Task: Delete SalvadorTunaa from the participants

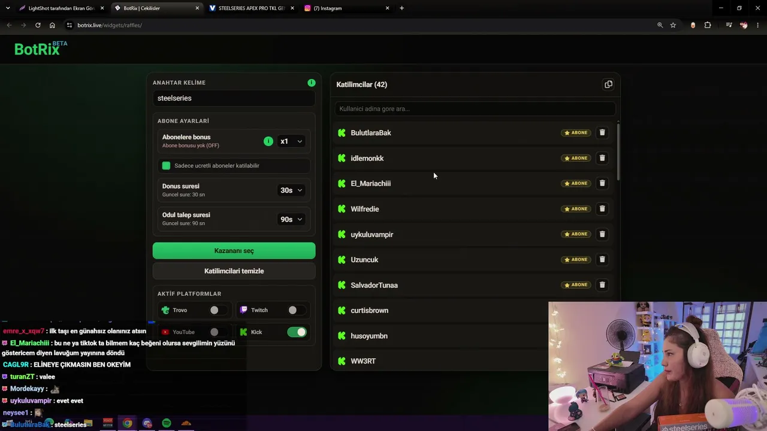Action: tap(602, 285)
